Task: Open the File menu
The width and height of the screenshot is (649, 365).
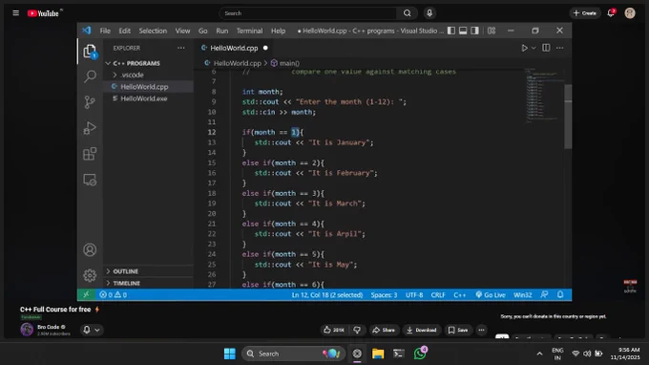Action: click(105, 31)
